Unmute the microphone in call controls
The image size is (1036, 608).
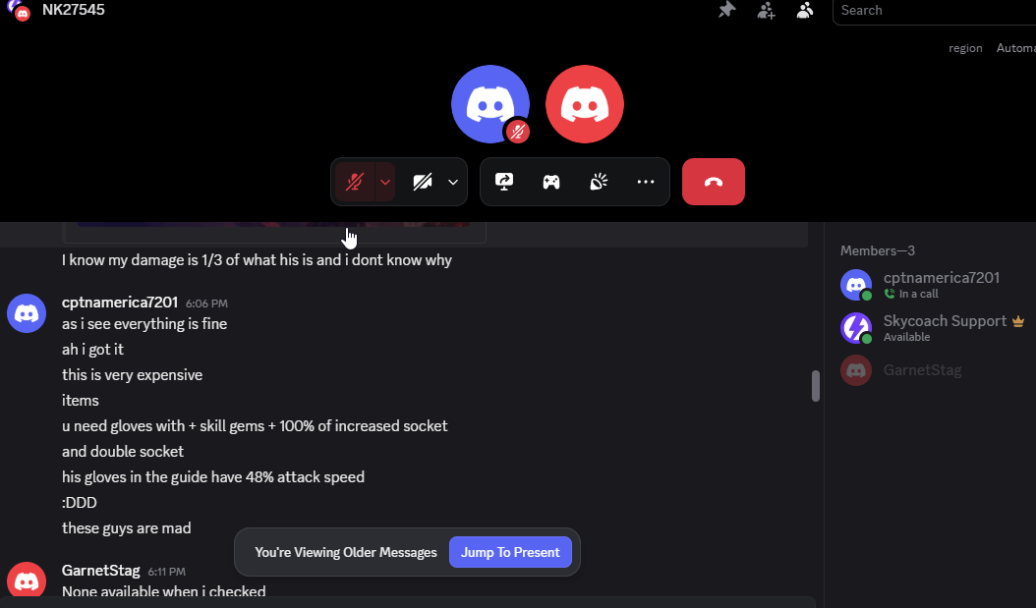coord(355,182)
